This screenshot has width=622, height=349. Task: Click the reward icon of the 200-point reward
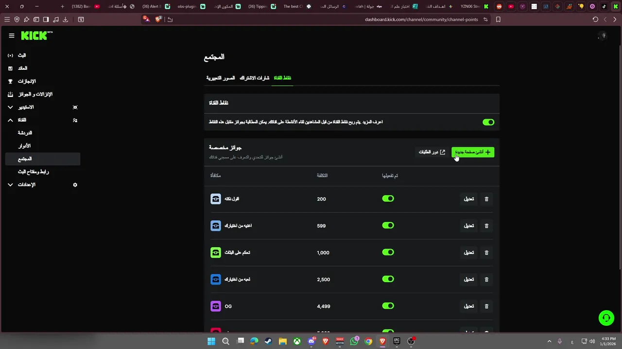point(216,199)
